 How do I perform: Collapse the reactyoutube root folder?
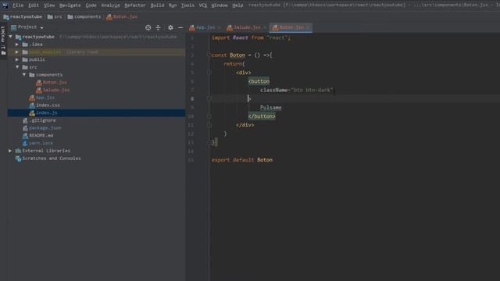click(11, 37)
